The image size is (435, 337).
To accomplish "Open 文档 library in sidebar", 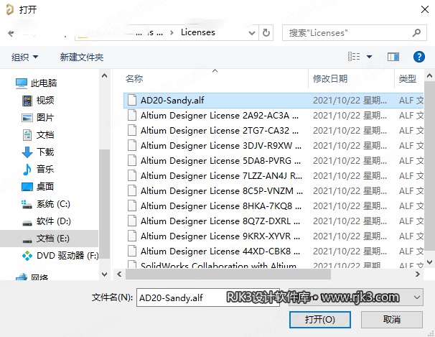I will 45,135.
